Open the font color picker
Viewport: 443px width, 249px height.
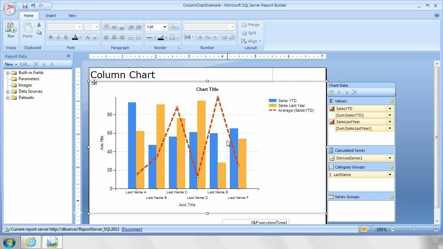point(77,37)
